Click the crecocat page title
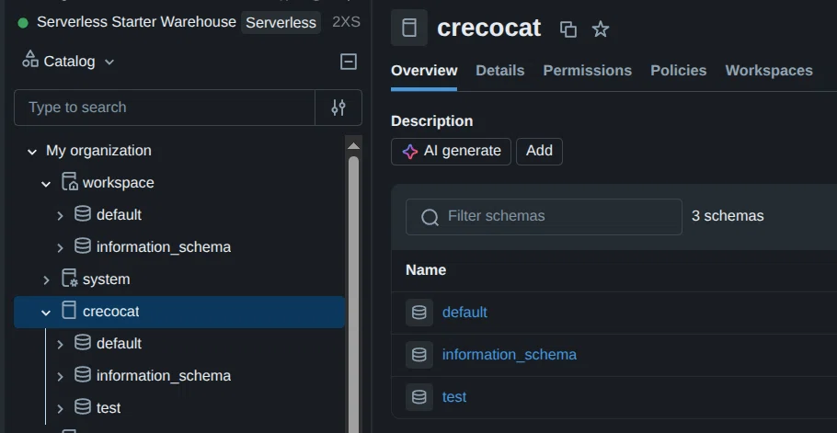Image resolution: width=837 pixels, height=433 pixels. 489,28
